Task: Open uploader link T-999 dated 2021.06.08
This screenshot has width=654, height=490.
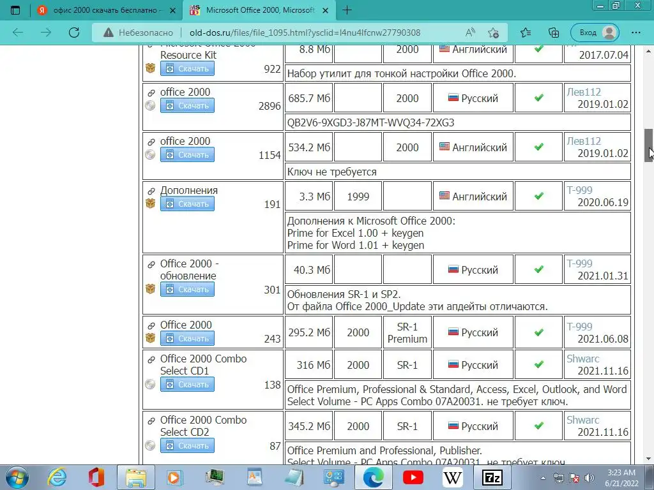Action: tap(579, 326)
